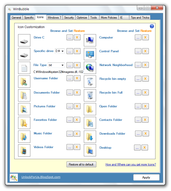The image size is (171, 191).
Task: Browse for a new Network Neighborhood icon
Action: pos(138,65)
